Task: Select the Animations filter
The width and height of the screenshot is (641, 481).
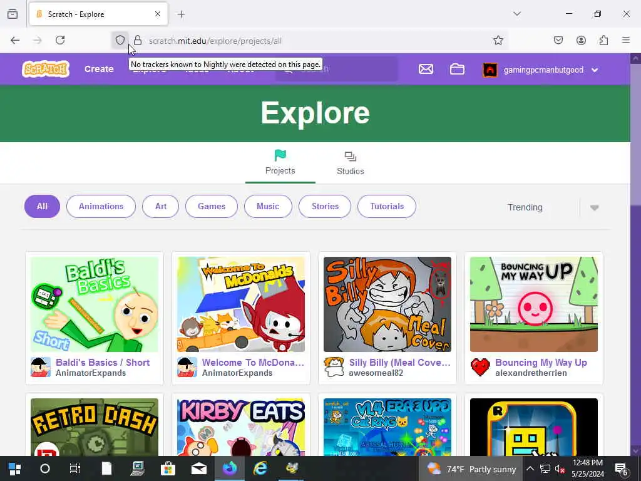Action: tap(101, 206)
